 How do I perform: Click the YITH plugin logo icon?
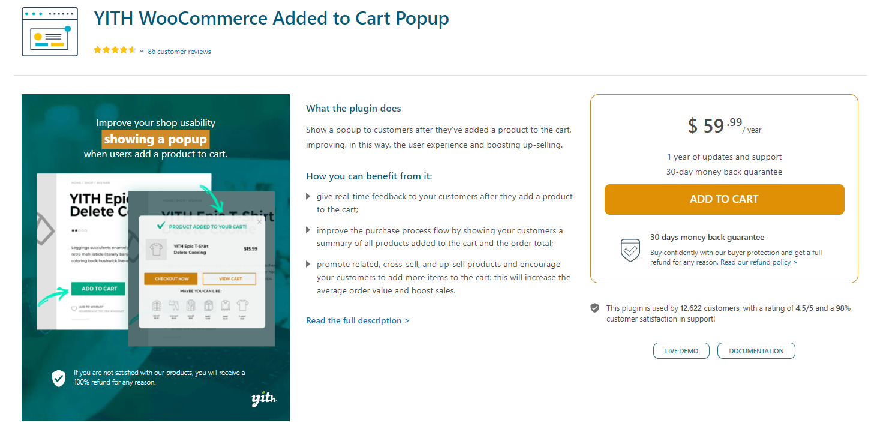point(49,31)
